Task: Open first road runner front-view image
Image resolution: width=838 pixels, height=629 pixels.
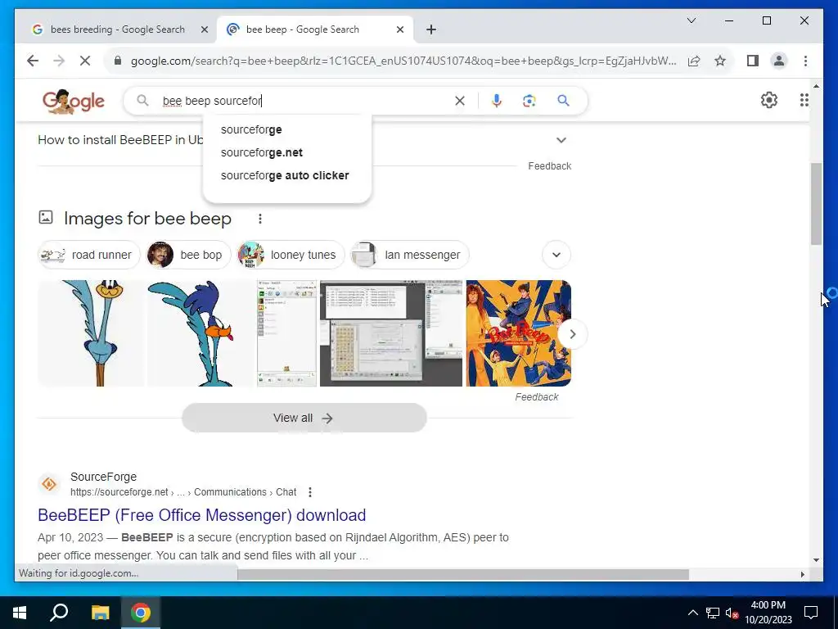Action: point(90,333)
